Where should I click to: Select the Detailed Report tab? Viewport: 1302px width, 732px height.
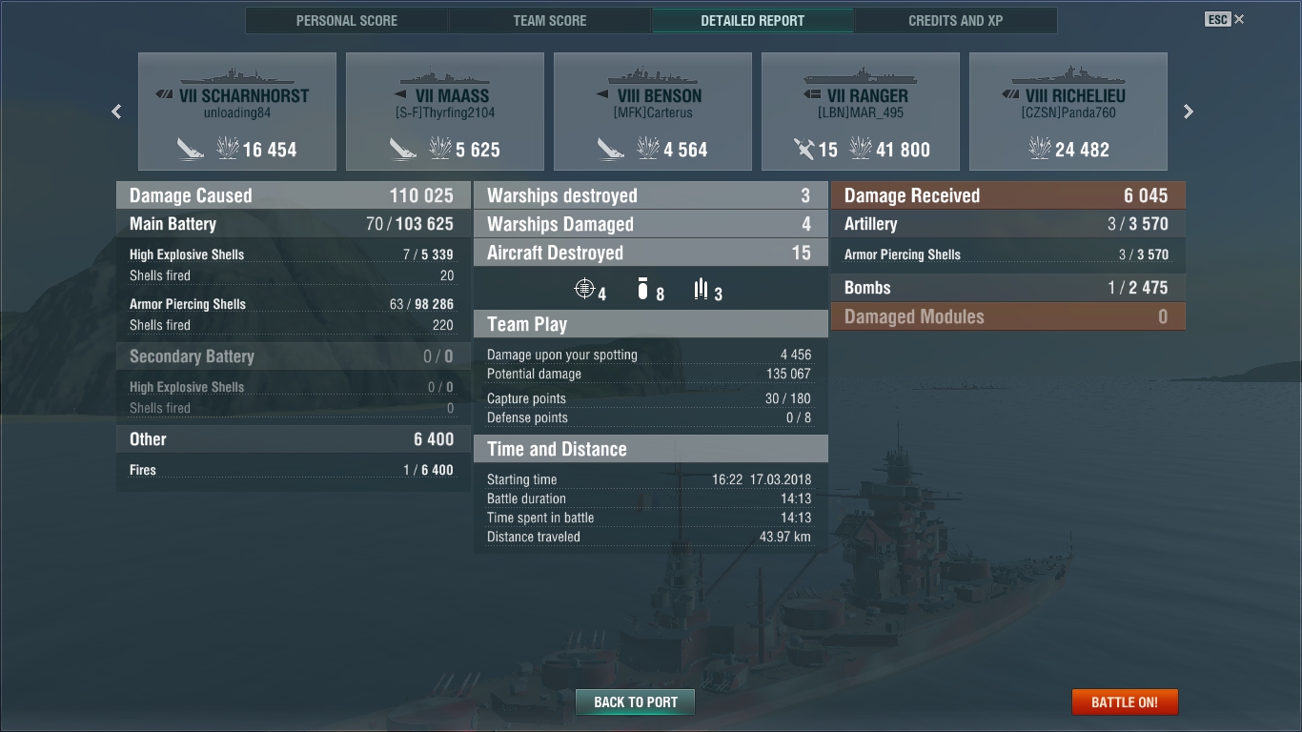[x=753, y=20]
